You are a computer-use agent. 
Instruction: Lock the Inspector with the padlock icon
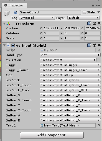pos(93,5)
